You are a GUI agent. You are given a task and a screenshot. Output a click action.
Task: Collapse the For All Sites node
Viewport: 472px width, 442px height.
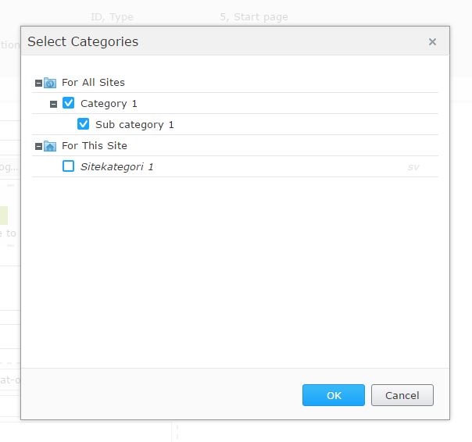click(x=38, y=83)
